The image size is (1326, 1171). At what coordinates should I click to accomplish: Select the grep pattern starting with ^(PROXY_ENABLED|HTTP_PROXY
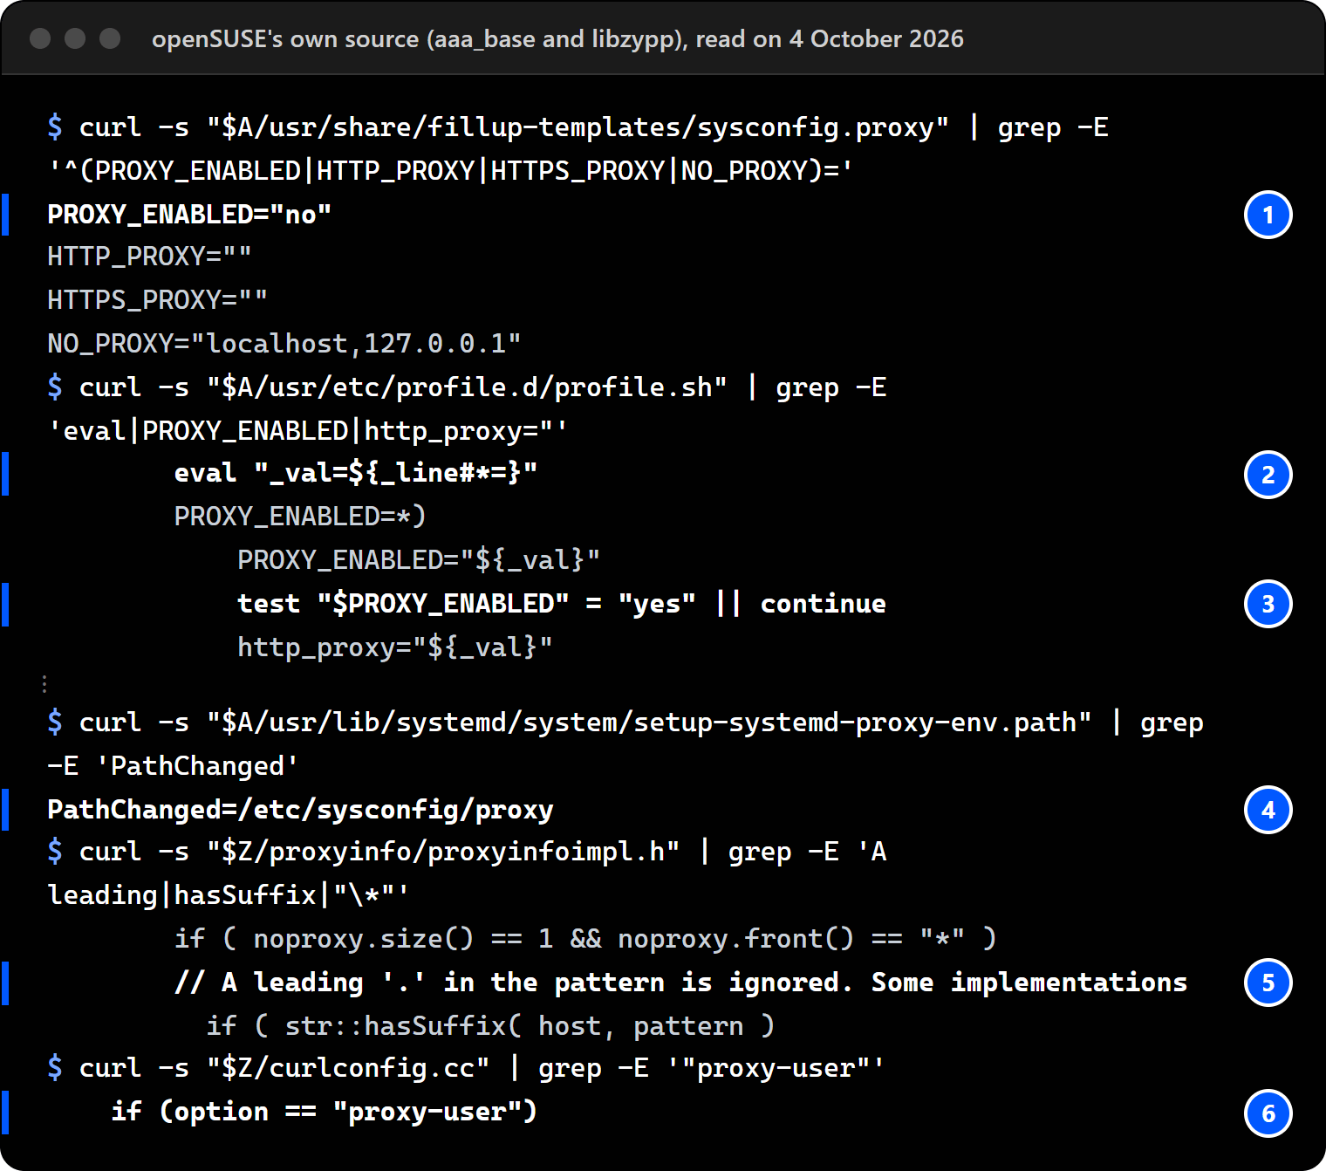click(450, 171)
